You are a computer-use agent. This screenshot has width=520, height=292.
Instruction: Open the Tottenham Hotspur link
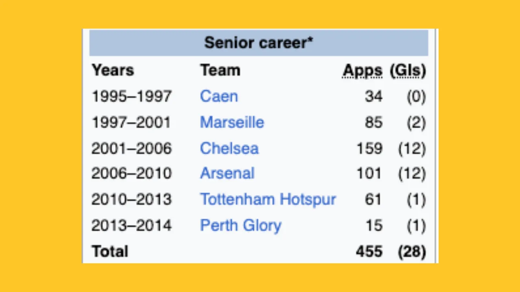(x=268, y=200)
